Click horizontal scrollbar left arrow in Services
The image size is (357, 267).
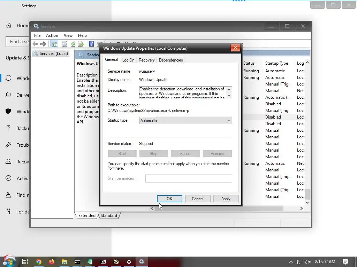coord(152,208)
